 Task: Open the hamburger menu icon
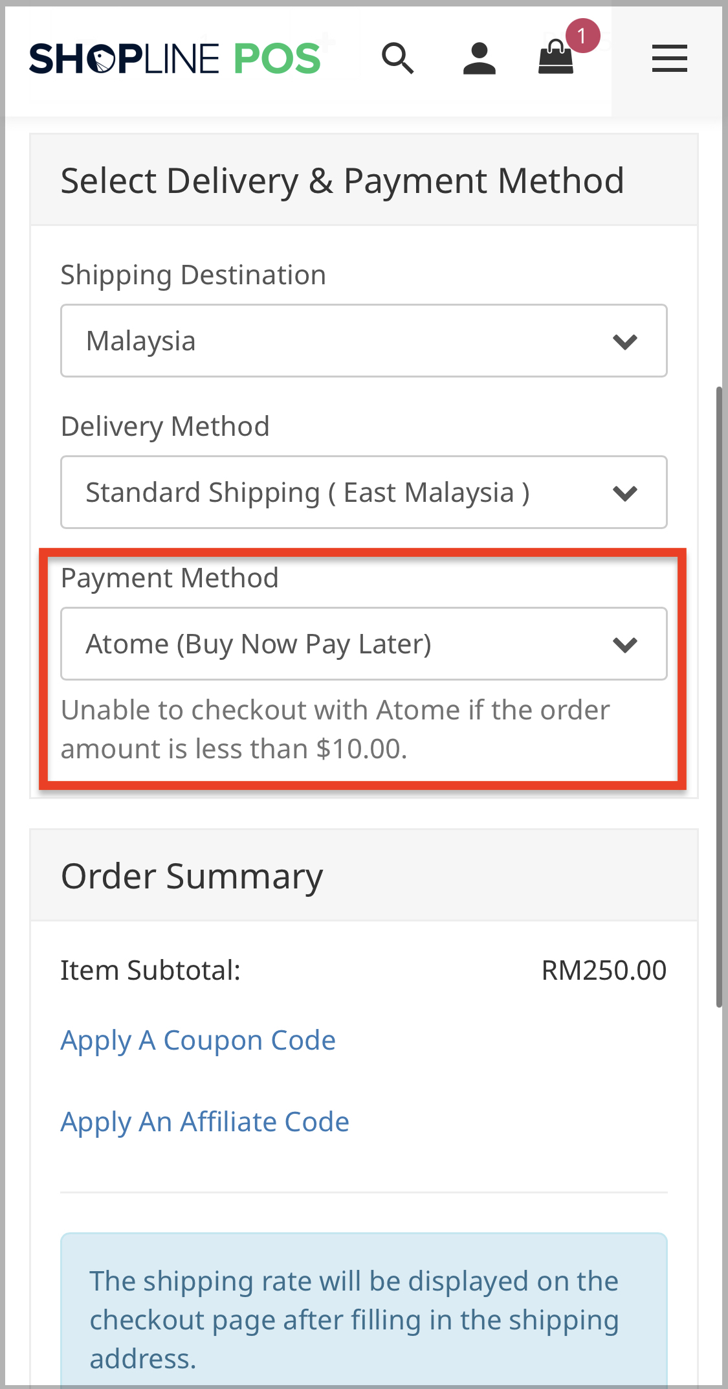(669, 59)
